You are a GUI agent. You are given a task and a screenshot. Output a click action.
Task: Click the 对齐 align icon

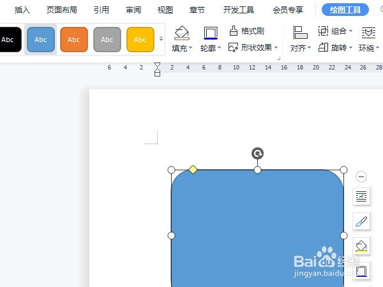point(300,33)
